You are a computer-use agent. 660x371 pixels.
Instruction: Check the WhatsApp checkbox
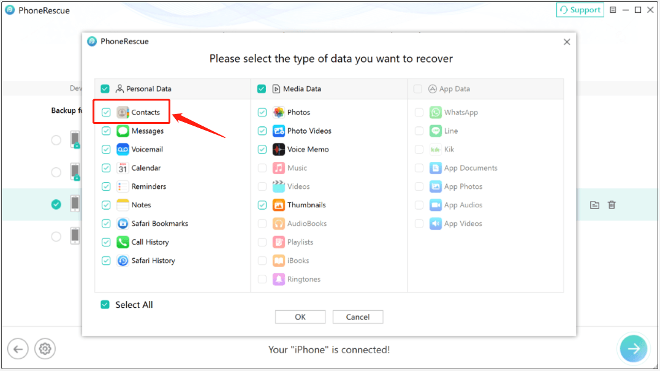pyautogui.click(x=419, y=112)
